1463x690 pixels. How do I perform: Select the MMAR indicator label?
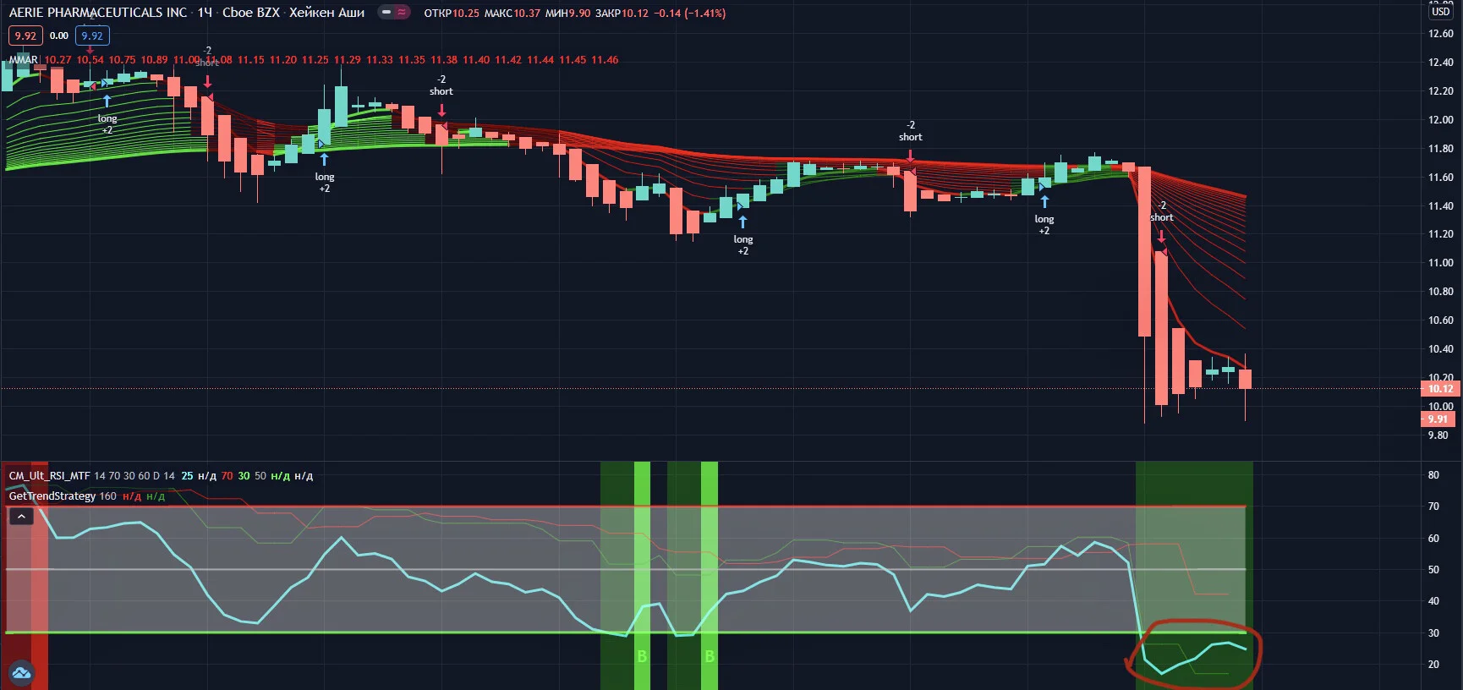coord(24,60)
